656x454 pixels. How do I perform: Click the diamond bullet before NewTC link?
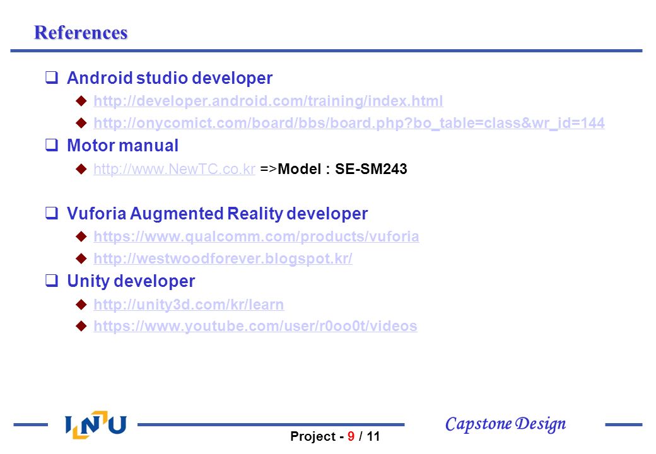[81, 169]
